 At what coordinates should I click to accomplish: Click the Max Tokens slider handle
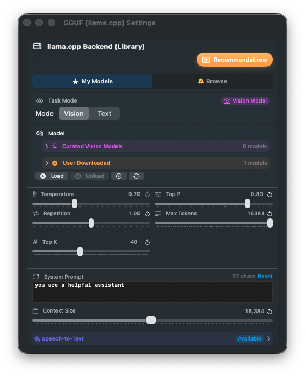pos(270,223)
